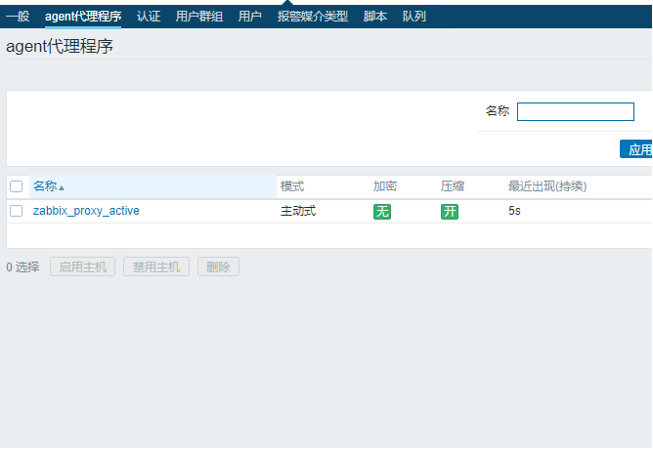This screenshot has height=449, width=653.
Task: Click the 5s last seen value
Action: pos(514,211)
